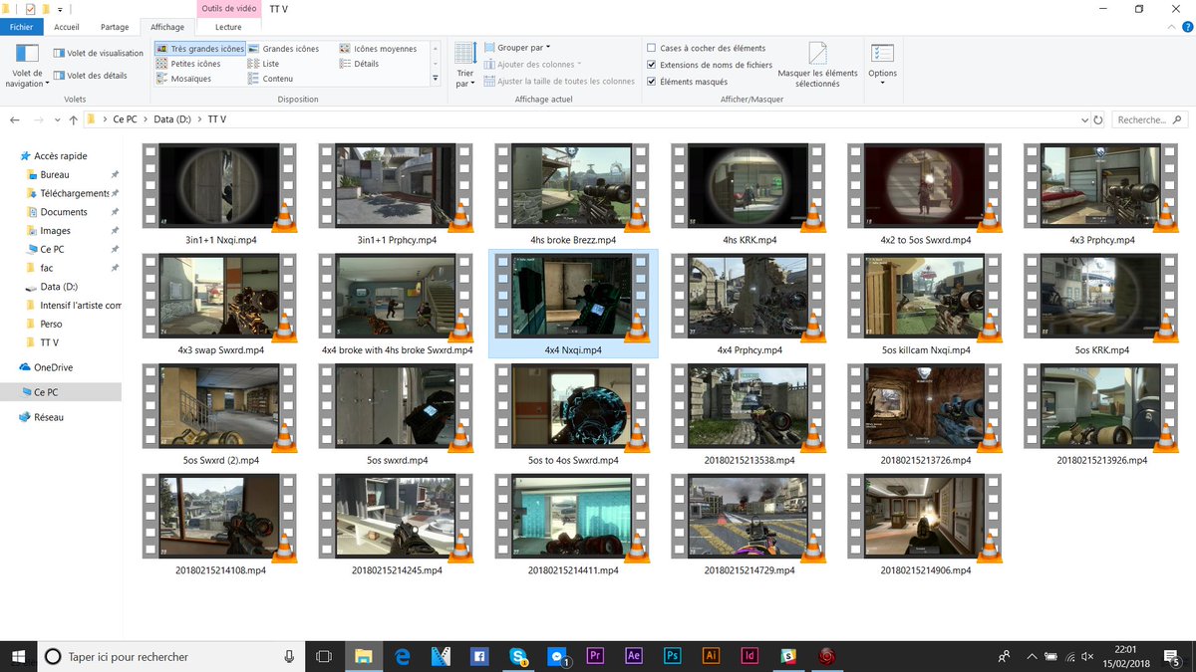Go up one folder level
This screenshot has width=1196, height=672.
pos(74,119)
